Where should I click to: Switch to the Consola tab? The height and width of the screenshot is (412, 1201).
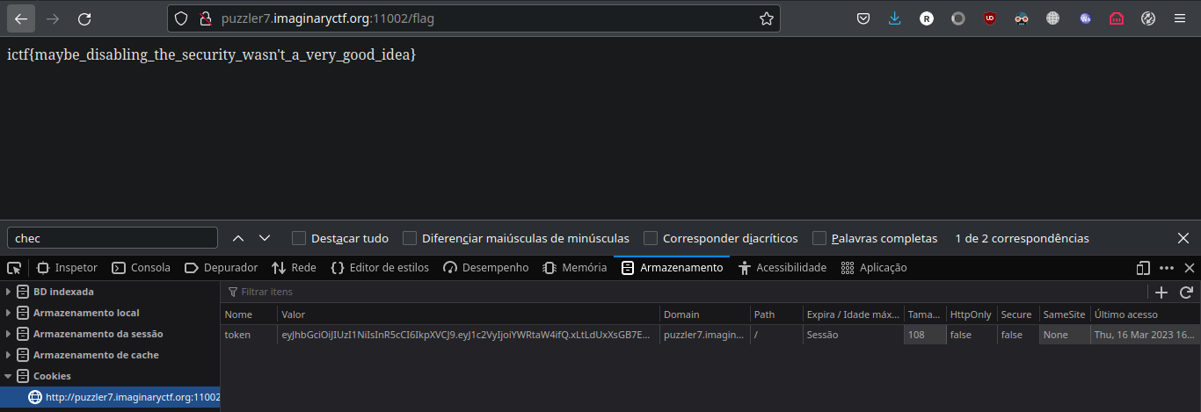point(141,268)
